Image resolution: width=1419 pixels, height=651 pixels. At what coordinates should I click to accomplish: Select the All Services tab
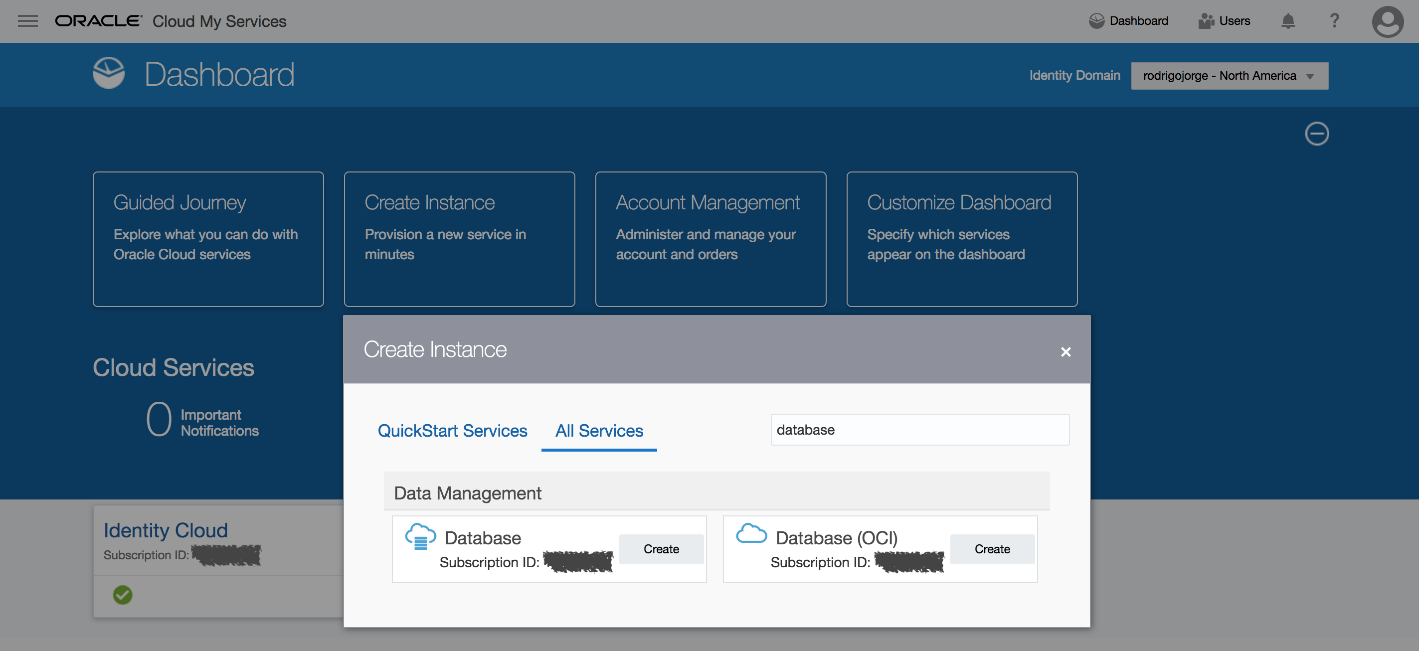pyautogui.click(x=599, y=431)
